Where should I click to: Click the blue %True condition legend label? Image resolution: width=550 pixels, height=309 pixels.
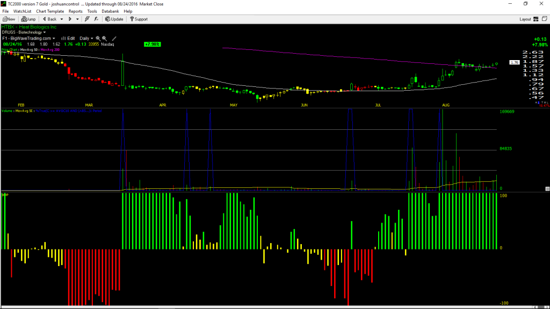[69, 111]
